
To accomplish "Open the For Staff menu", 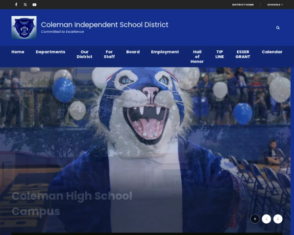I will [x=109, y=54].
